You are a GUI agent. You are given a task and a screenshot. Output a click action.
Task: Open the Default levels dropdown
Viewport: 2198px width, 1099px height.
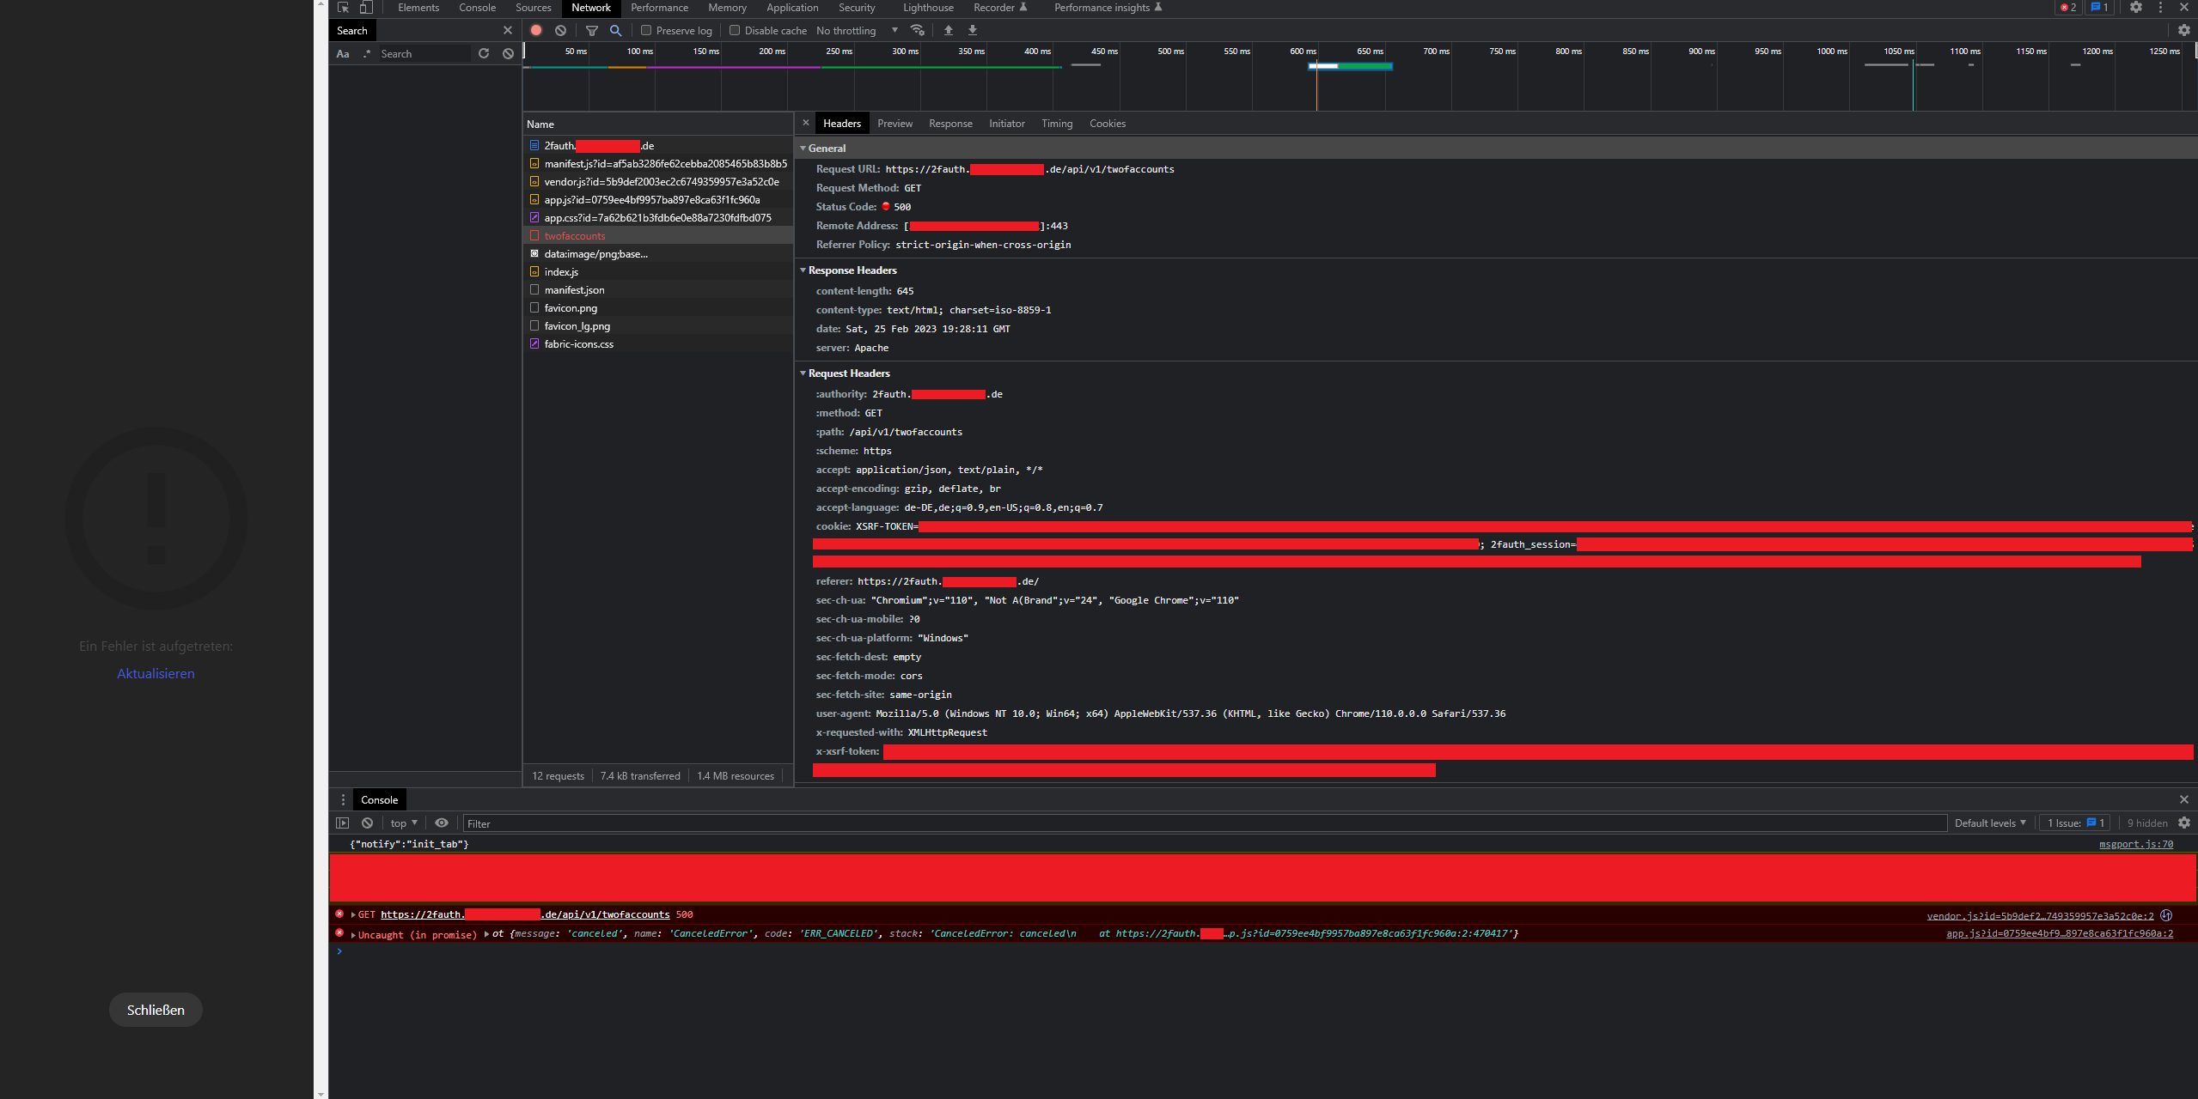tap(1988, 823)
